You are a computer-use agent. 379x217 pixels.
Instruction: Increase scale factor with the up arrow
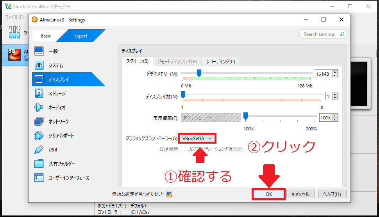pyautogui.click(x=335, y=116)
